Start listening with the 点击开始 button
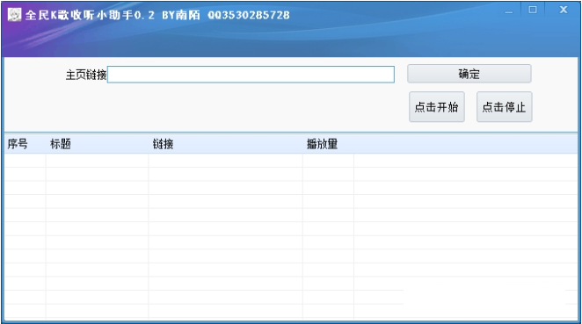582x324 pixels. click(x=436, y=107)
